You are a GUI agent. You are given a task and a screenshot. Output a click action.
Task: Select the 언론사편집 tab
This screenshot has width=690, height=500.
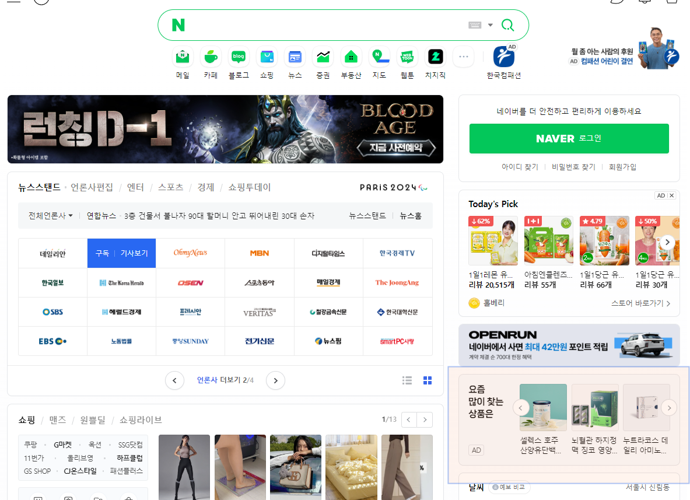92,187
